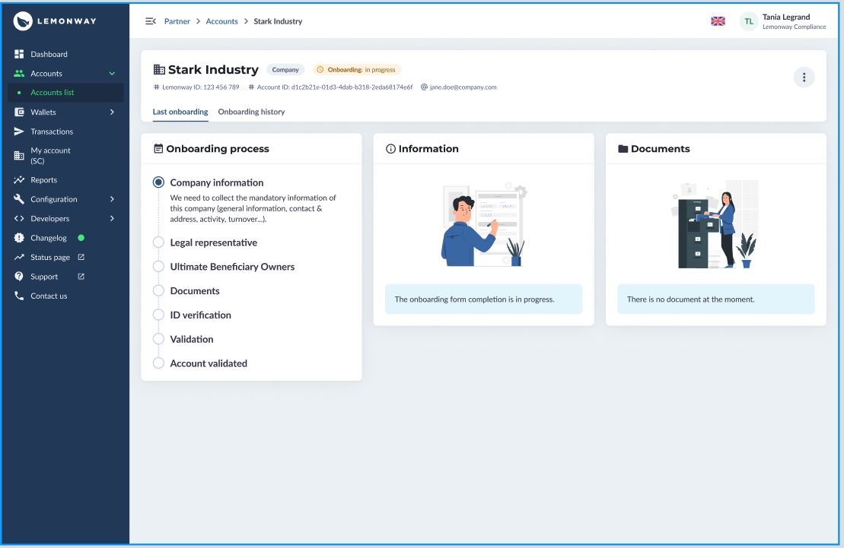The height and width of the screenshot is (548, 844).
Task: Select the Documents step radio
Action: [x=158, y=290]
